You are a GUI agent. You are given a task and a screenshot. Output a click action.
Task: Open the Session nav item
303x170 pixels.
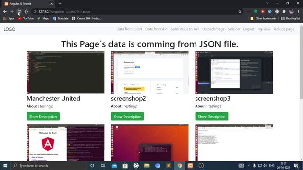(x=233, y=29)
